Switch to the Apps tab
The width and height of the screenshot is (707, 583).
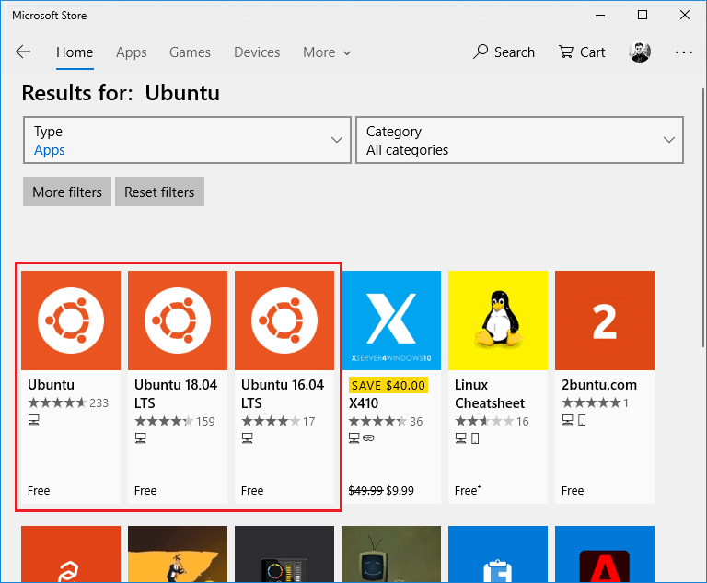pos(132,52)
